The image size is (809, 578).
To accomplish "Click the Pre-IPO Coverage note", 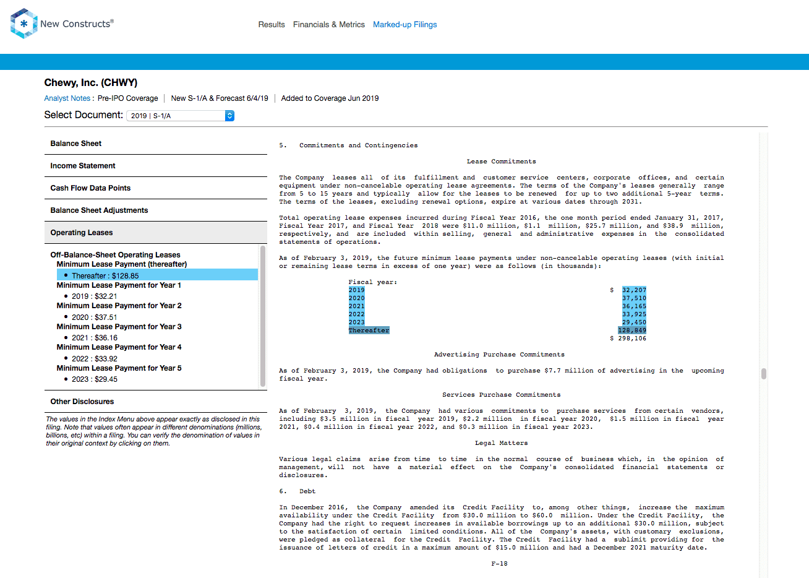I will tap(127, 98).
